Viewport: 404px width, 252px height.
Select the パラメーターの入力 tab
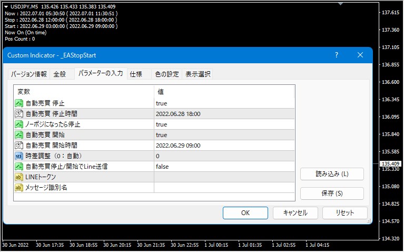tap(101, 73)
